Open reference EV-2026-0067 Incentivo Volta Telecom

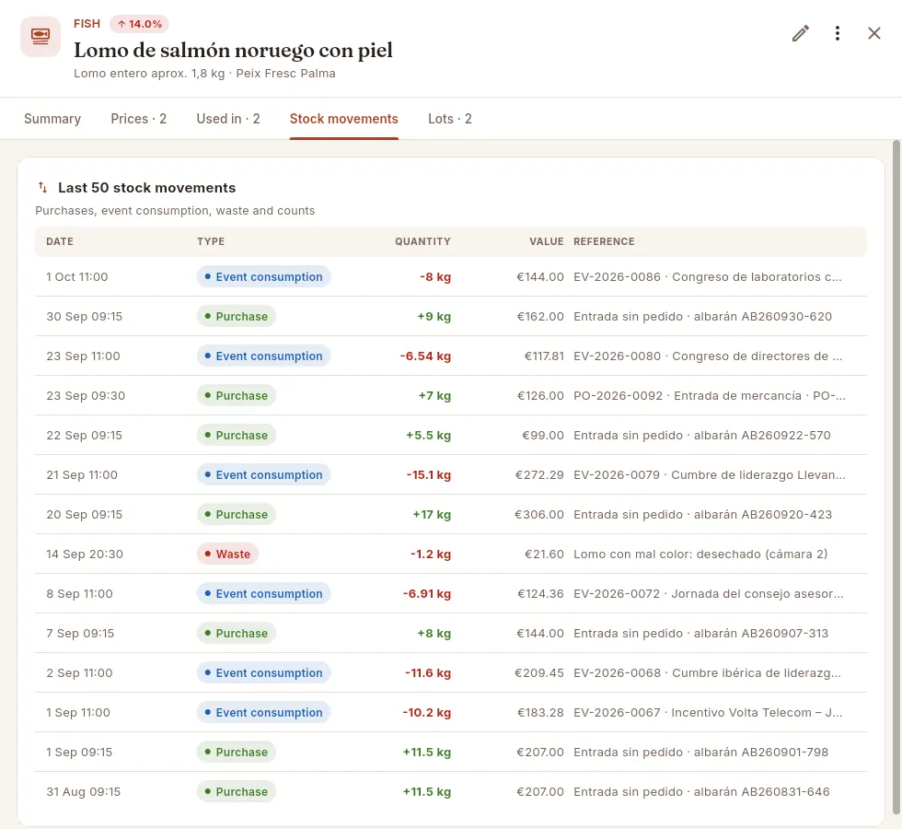[708, 712]
